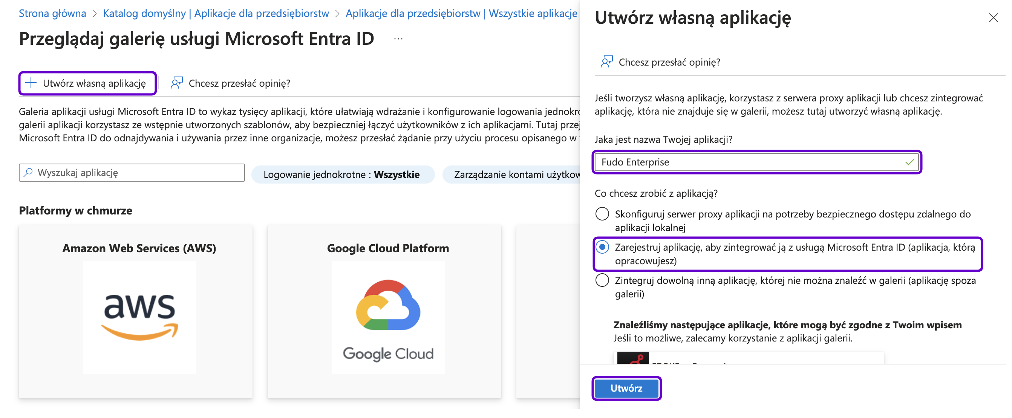
Task: Close the Utwórz własną aplikację panel
Action: pyautogui.click(x=993, y=18)
